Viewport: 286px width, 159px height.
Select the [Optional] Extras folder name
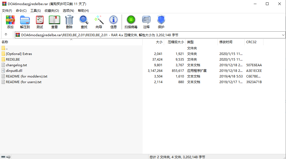tap(19, 54)
